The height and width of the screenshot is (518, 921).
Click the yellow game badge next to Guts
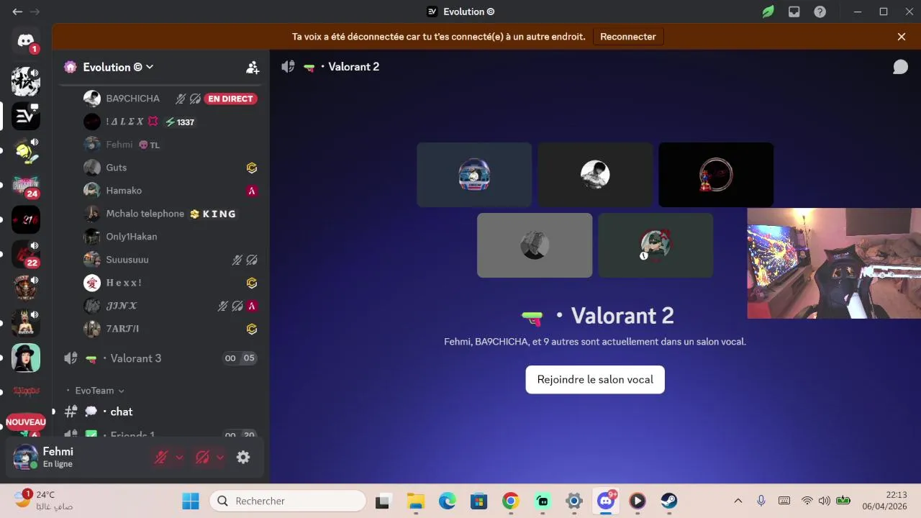tap(252, 168)
